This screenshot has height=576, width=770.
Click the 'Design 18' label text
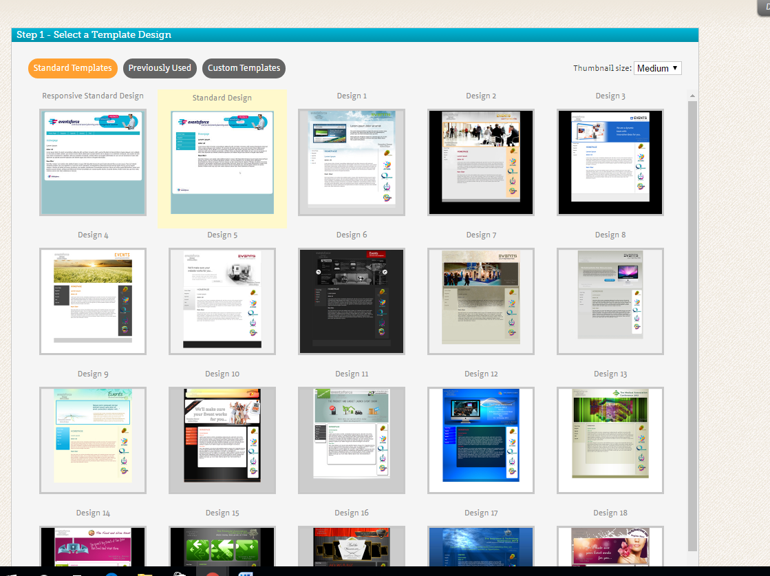(x=610, y=513)
